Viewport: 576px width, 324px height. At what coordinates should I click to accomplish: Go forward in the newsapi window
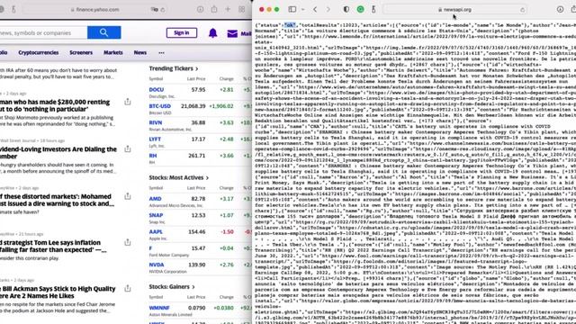pos(328,10)
